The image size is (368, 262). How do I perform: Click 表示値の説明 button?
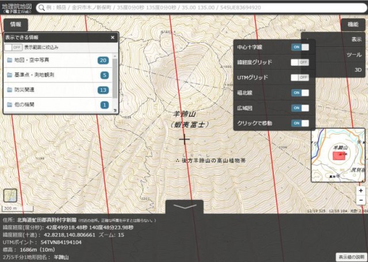click(x=351, y=257)
